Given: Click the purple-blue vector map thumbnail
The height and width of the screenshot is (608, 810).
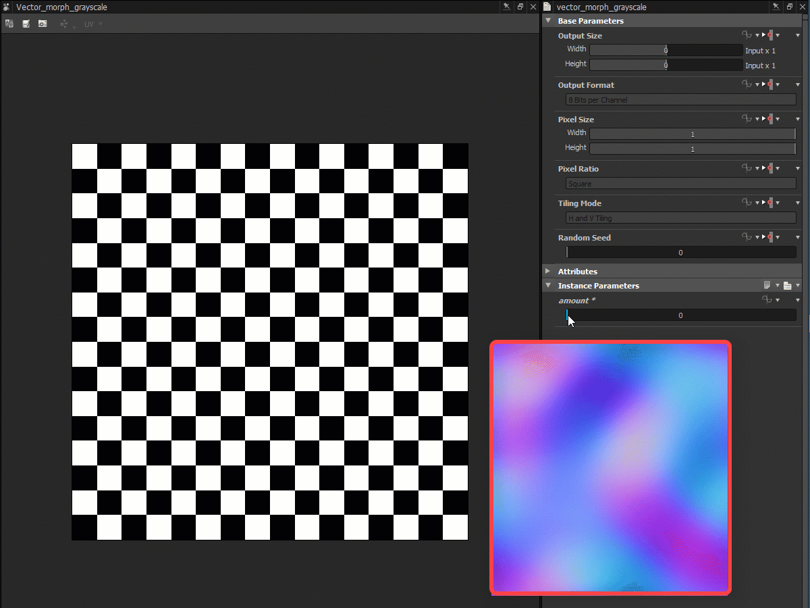Looking at the screenshot, I should pyautogui.click(x=610, y=468).
